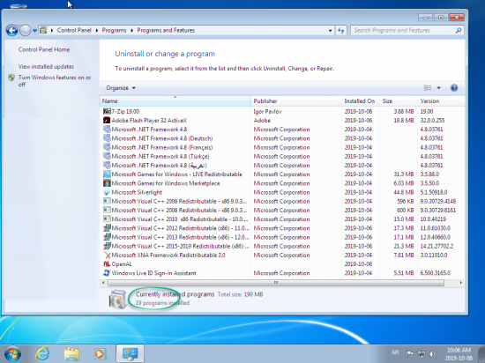Click the Control Panel taskbar button

tap(130, 353)
